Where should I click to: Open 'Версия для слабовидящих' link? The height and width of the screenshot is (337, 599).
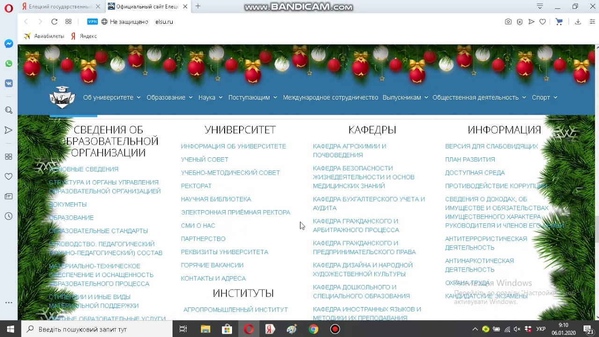(x=491, y=147)
